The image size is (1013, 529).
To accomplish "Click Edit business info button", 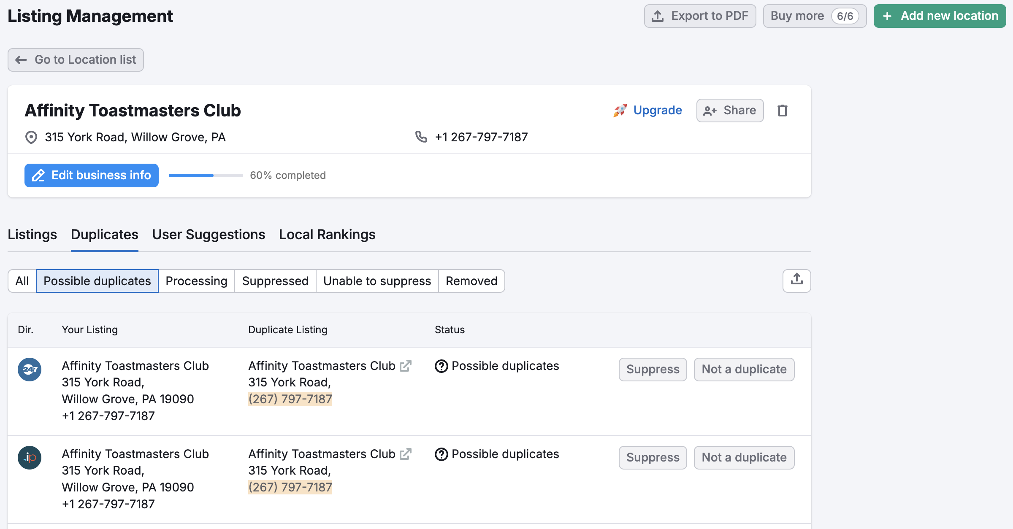I will (92, 175).
